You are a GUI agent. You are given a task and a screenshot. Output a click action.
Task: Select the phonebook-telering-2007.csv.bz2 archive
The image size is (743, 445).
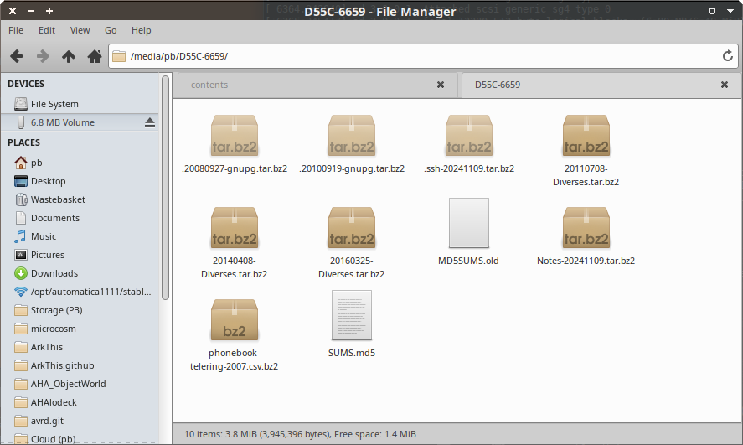tap(234, 321)
